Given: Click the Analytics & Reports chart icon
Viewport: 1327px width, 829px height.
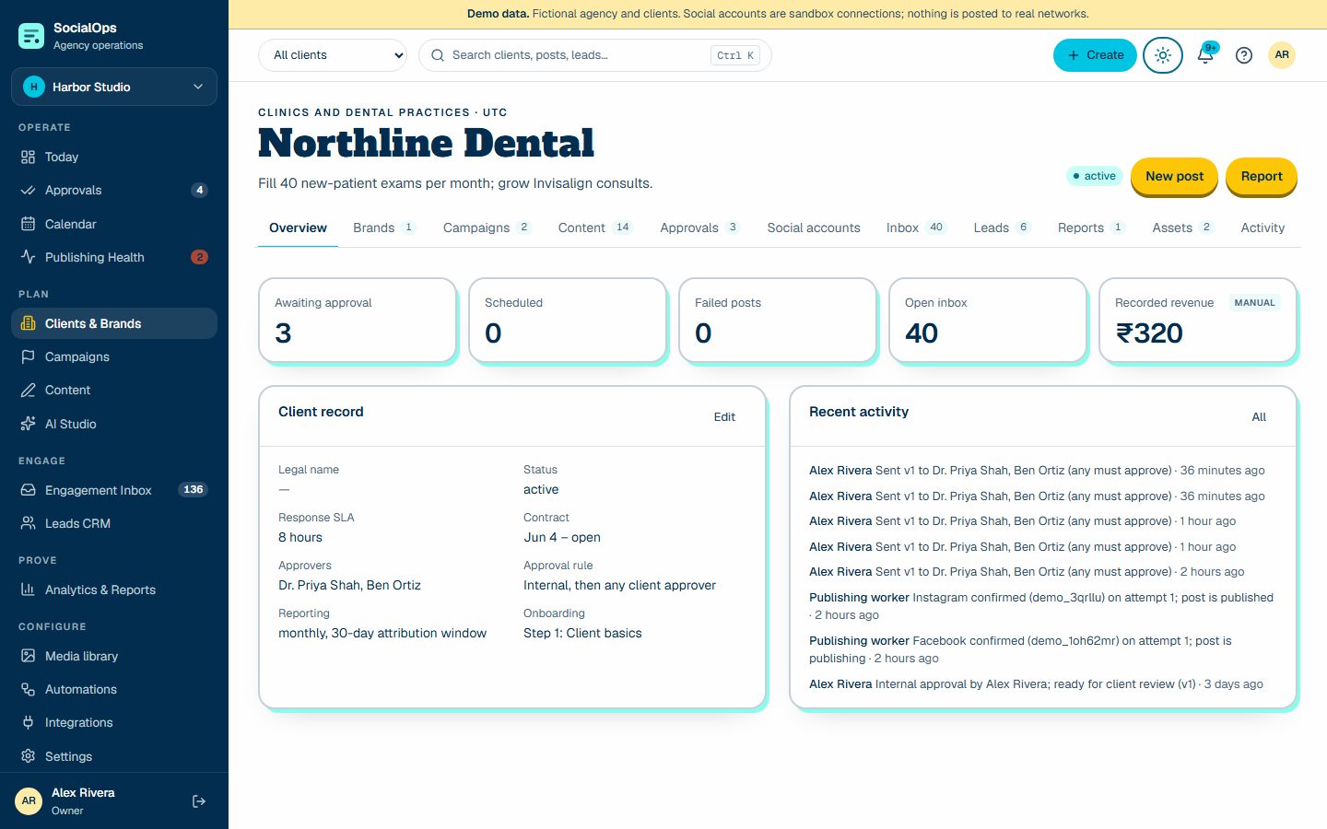Looking at the screenshot, I should pyautogui.click(x=29, y=590).
